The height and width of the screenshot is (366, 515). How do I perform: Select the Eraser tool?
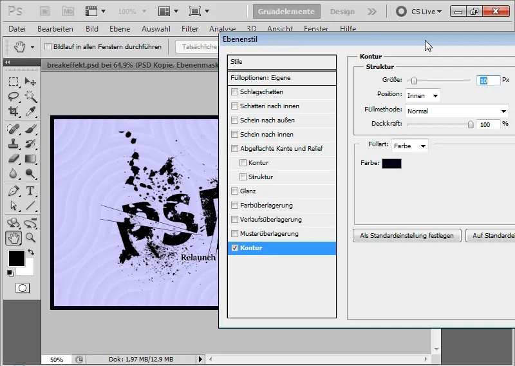(x=13, y=159)
